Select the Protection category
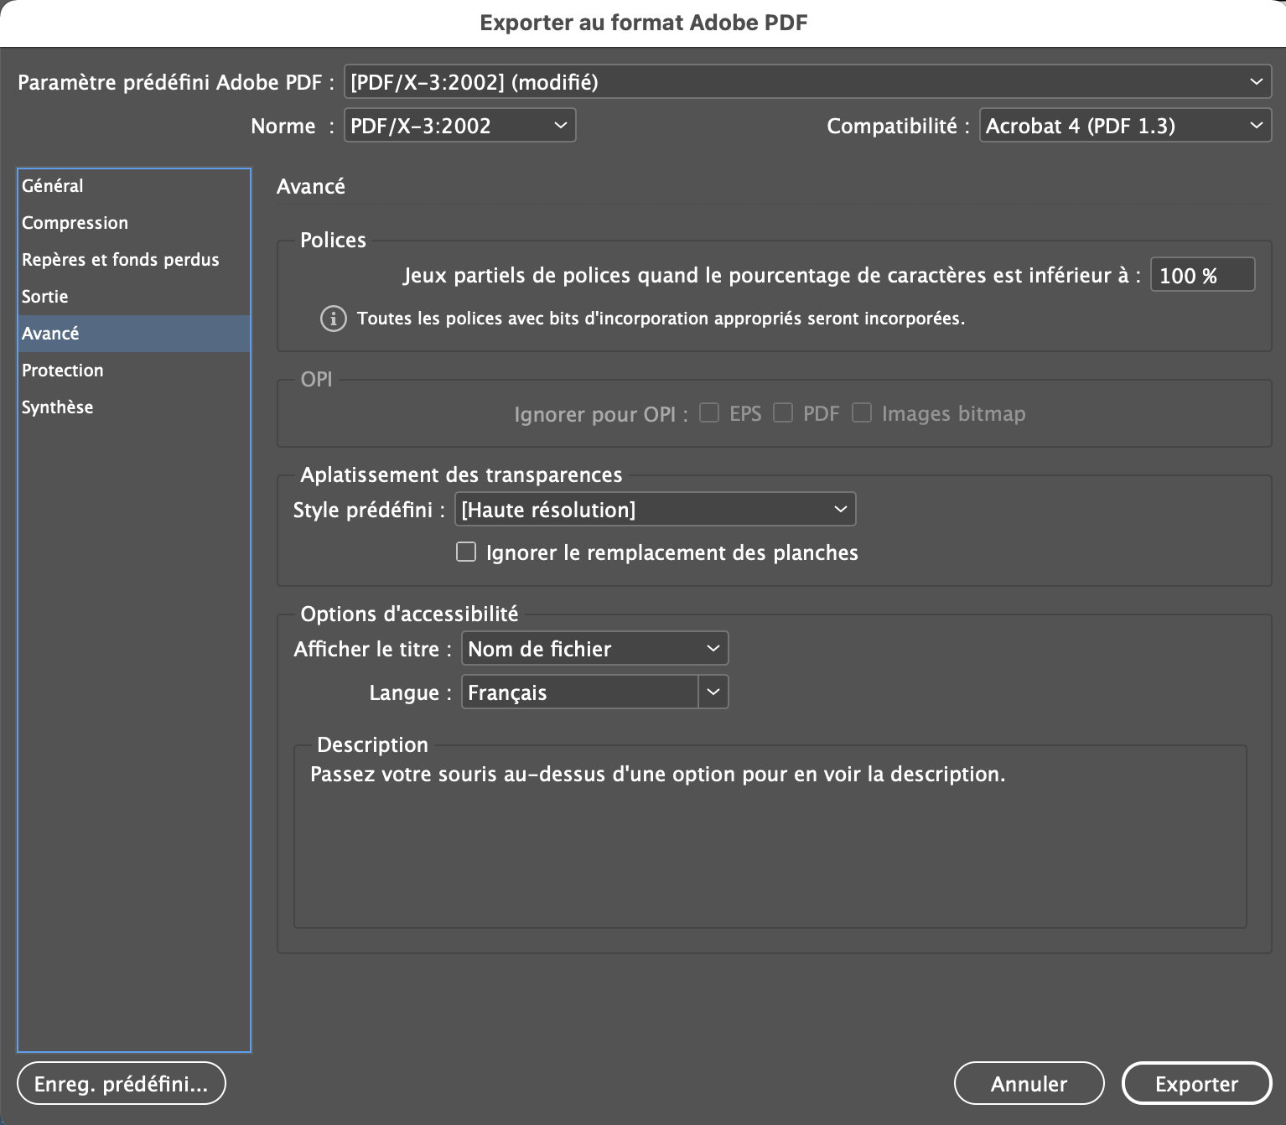 (x=62, y=371)
